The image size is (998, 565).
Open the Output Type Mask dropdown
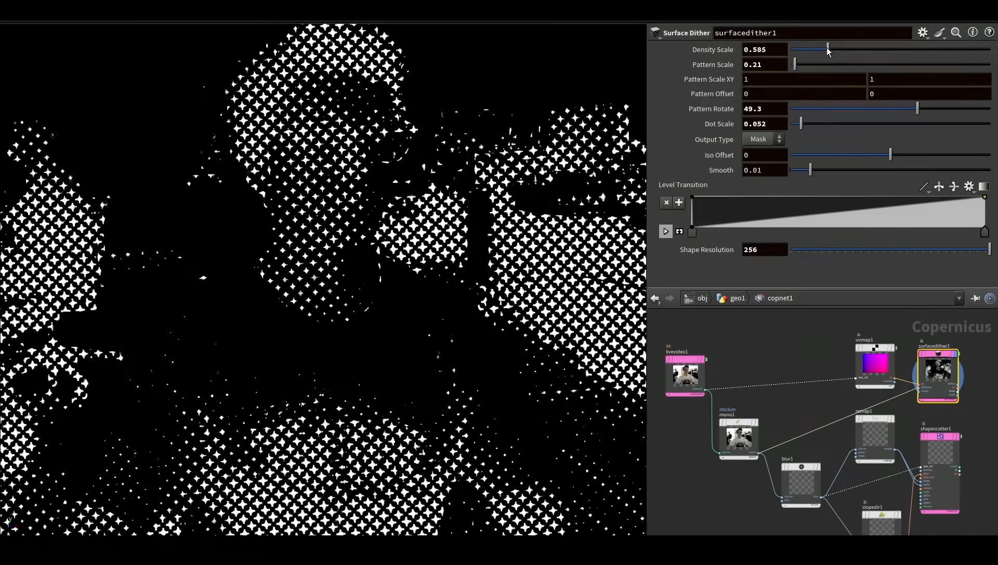pos(763,139)
